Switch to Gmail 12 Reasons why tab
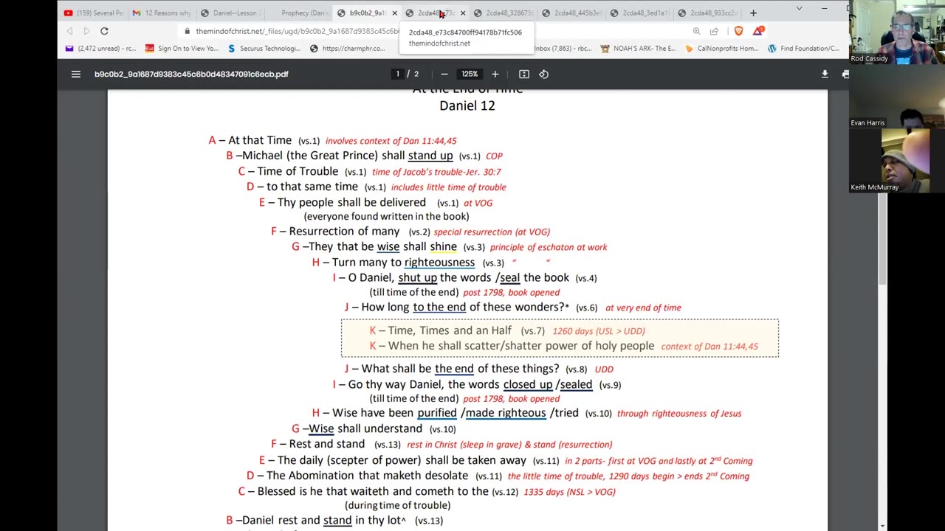945x531 pixels. point(161,13)
